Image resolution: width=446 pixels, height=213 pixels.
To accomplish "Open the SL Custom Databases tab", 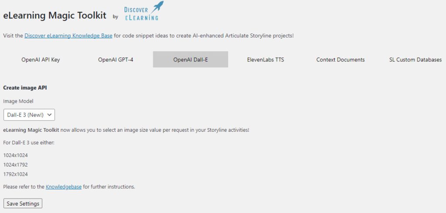I will [415, 60].
